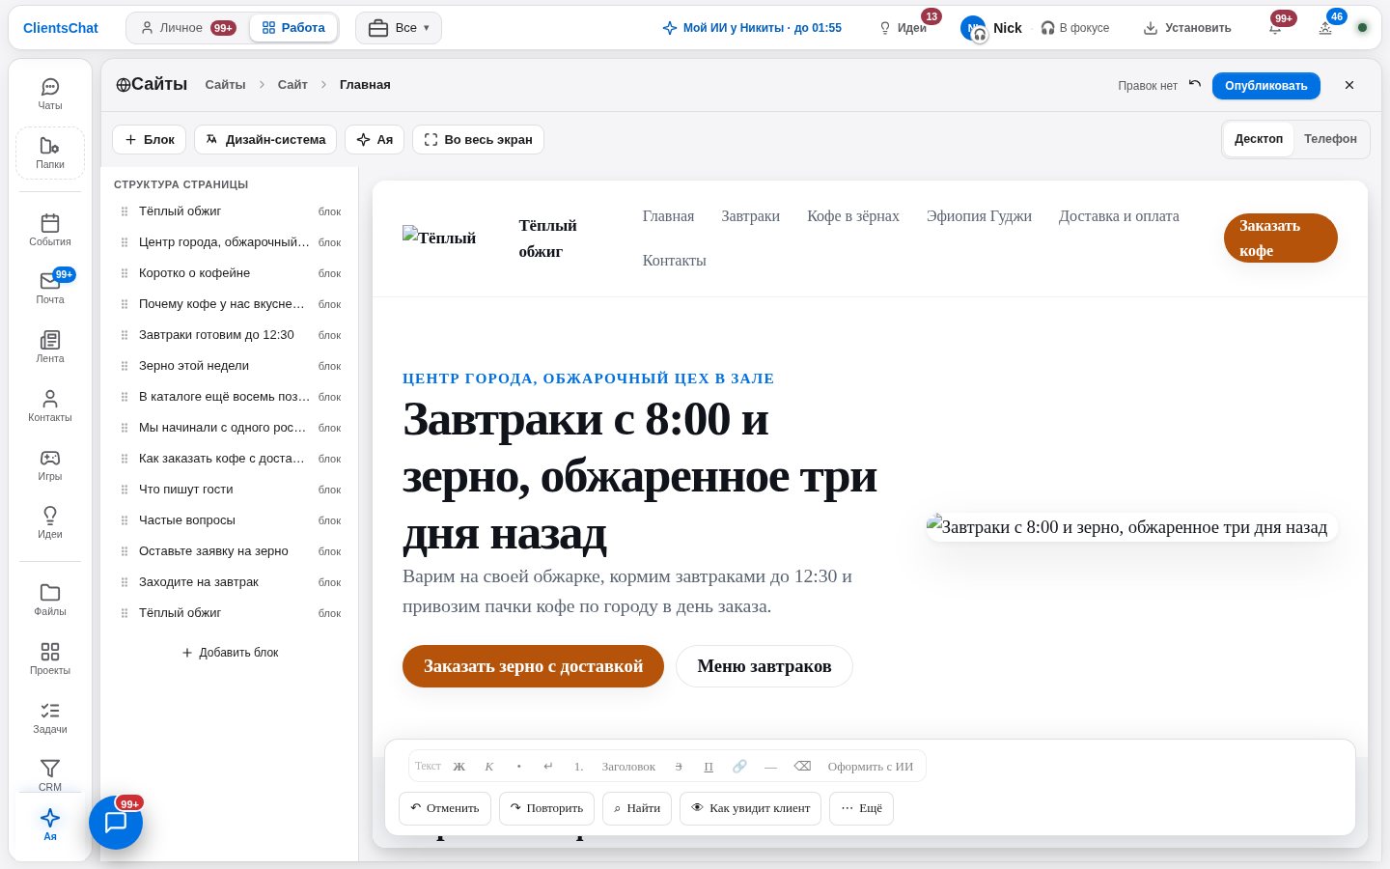The image size is (1390, 869).
Task: Expand editor Во весь экран
Action: pos(478,139)
